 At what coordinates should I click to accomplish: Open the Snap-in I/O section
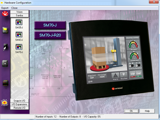click(19, 101)
